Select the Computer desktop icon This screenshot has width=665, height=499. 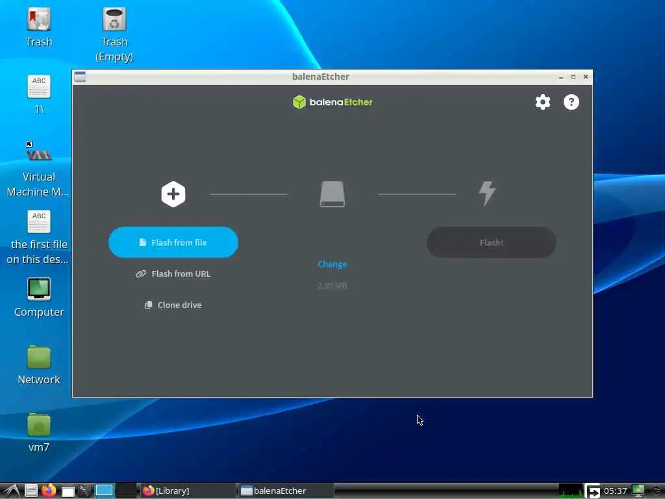38,298
